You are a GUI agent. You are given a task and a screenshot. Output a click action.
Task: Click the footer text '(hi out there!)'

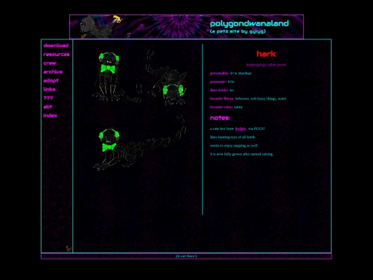point(186,256)
